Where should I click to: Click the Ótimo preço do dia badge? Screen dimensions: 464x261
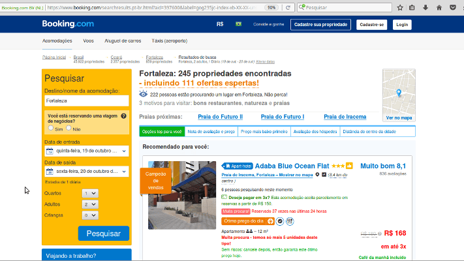coord(248,221)
